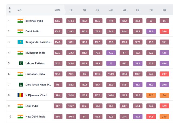Viewport: 173px width, 123px height.
Task: Click the Kazakhstan flag beside Karaganda
Action: click(x=20, y=42)
